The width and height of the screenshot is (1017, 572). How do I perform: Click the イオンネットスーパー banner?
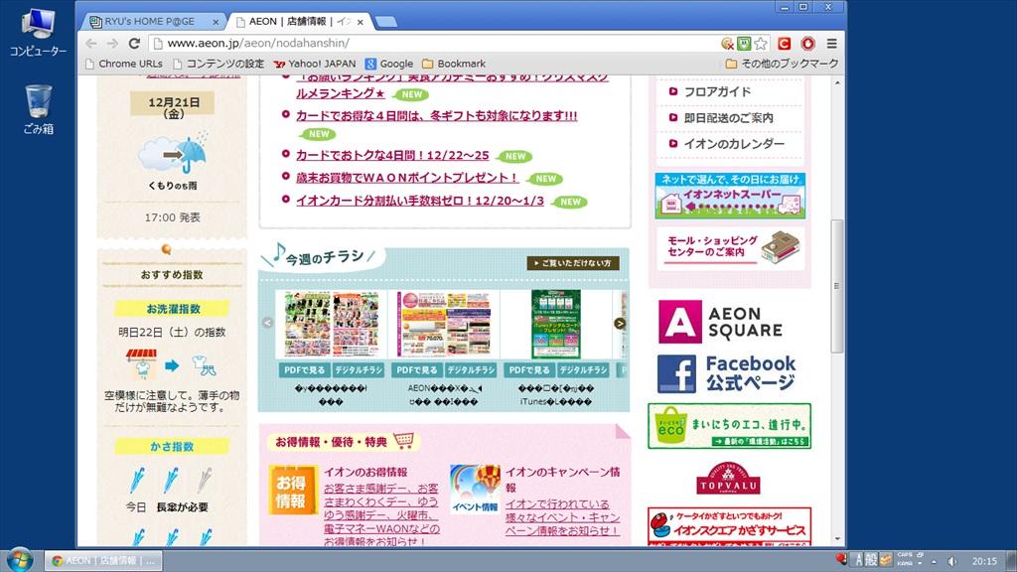click(x=730, y=196)
